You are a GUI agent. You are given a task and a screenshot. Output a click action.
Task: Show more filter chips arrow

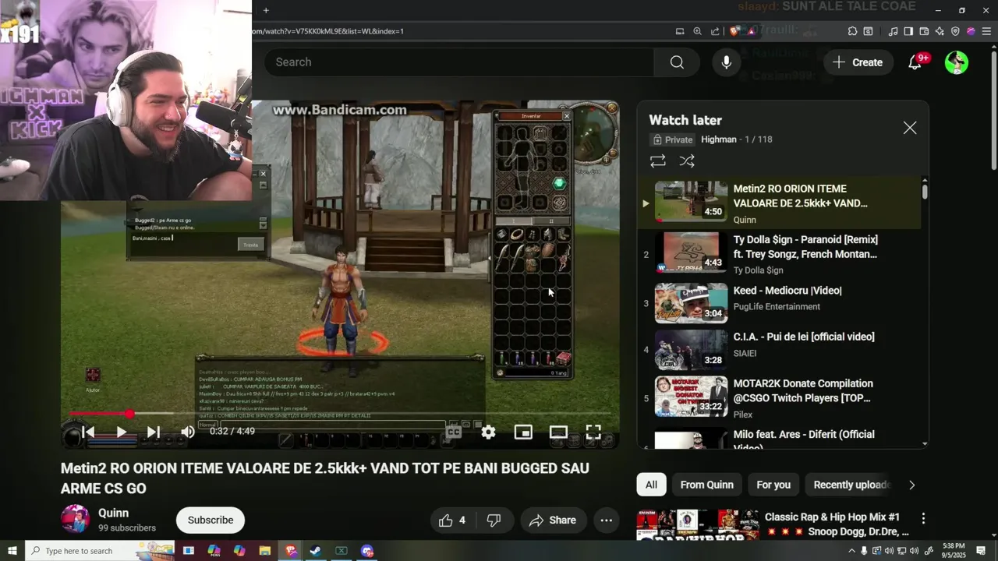911,485
